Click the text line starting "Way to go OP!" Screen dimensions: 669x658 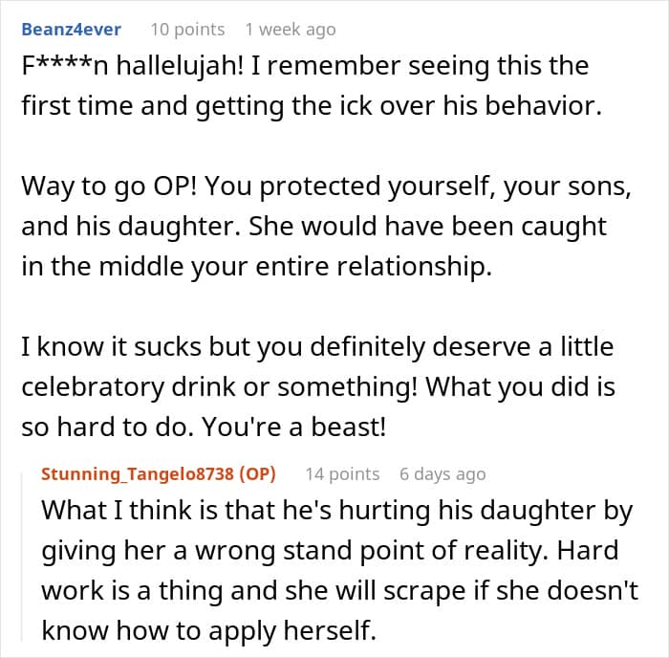point(327,186)
